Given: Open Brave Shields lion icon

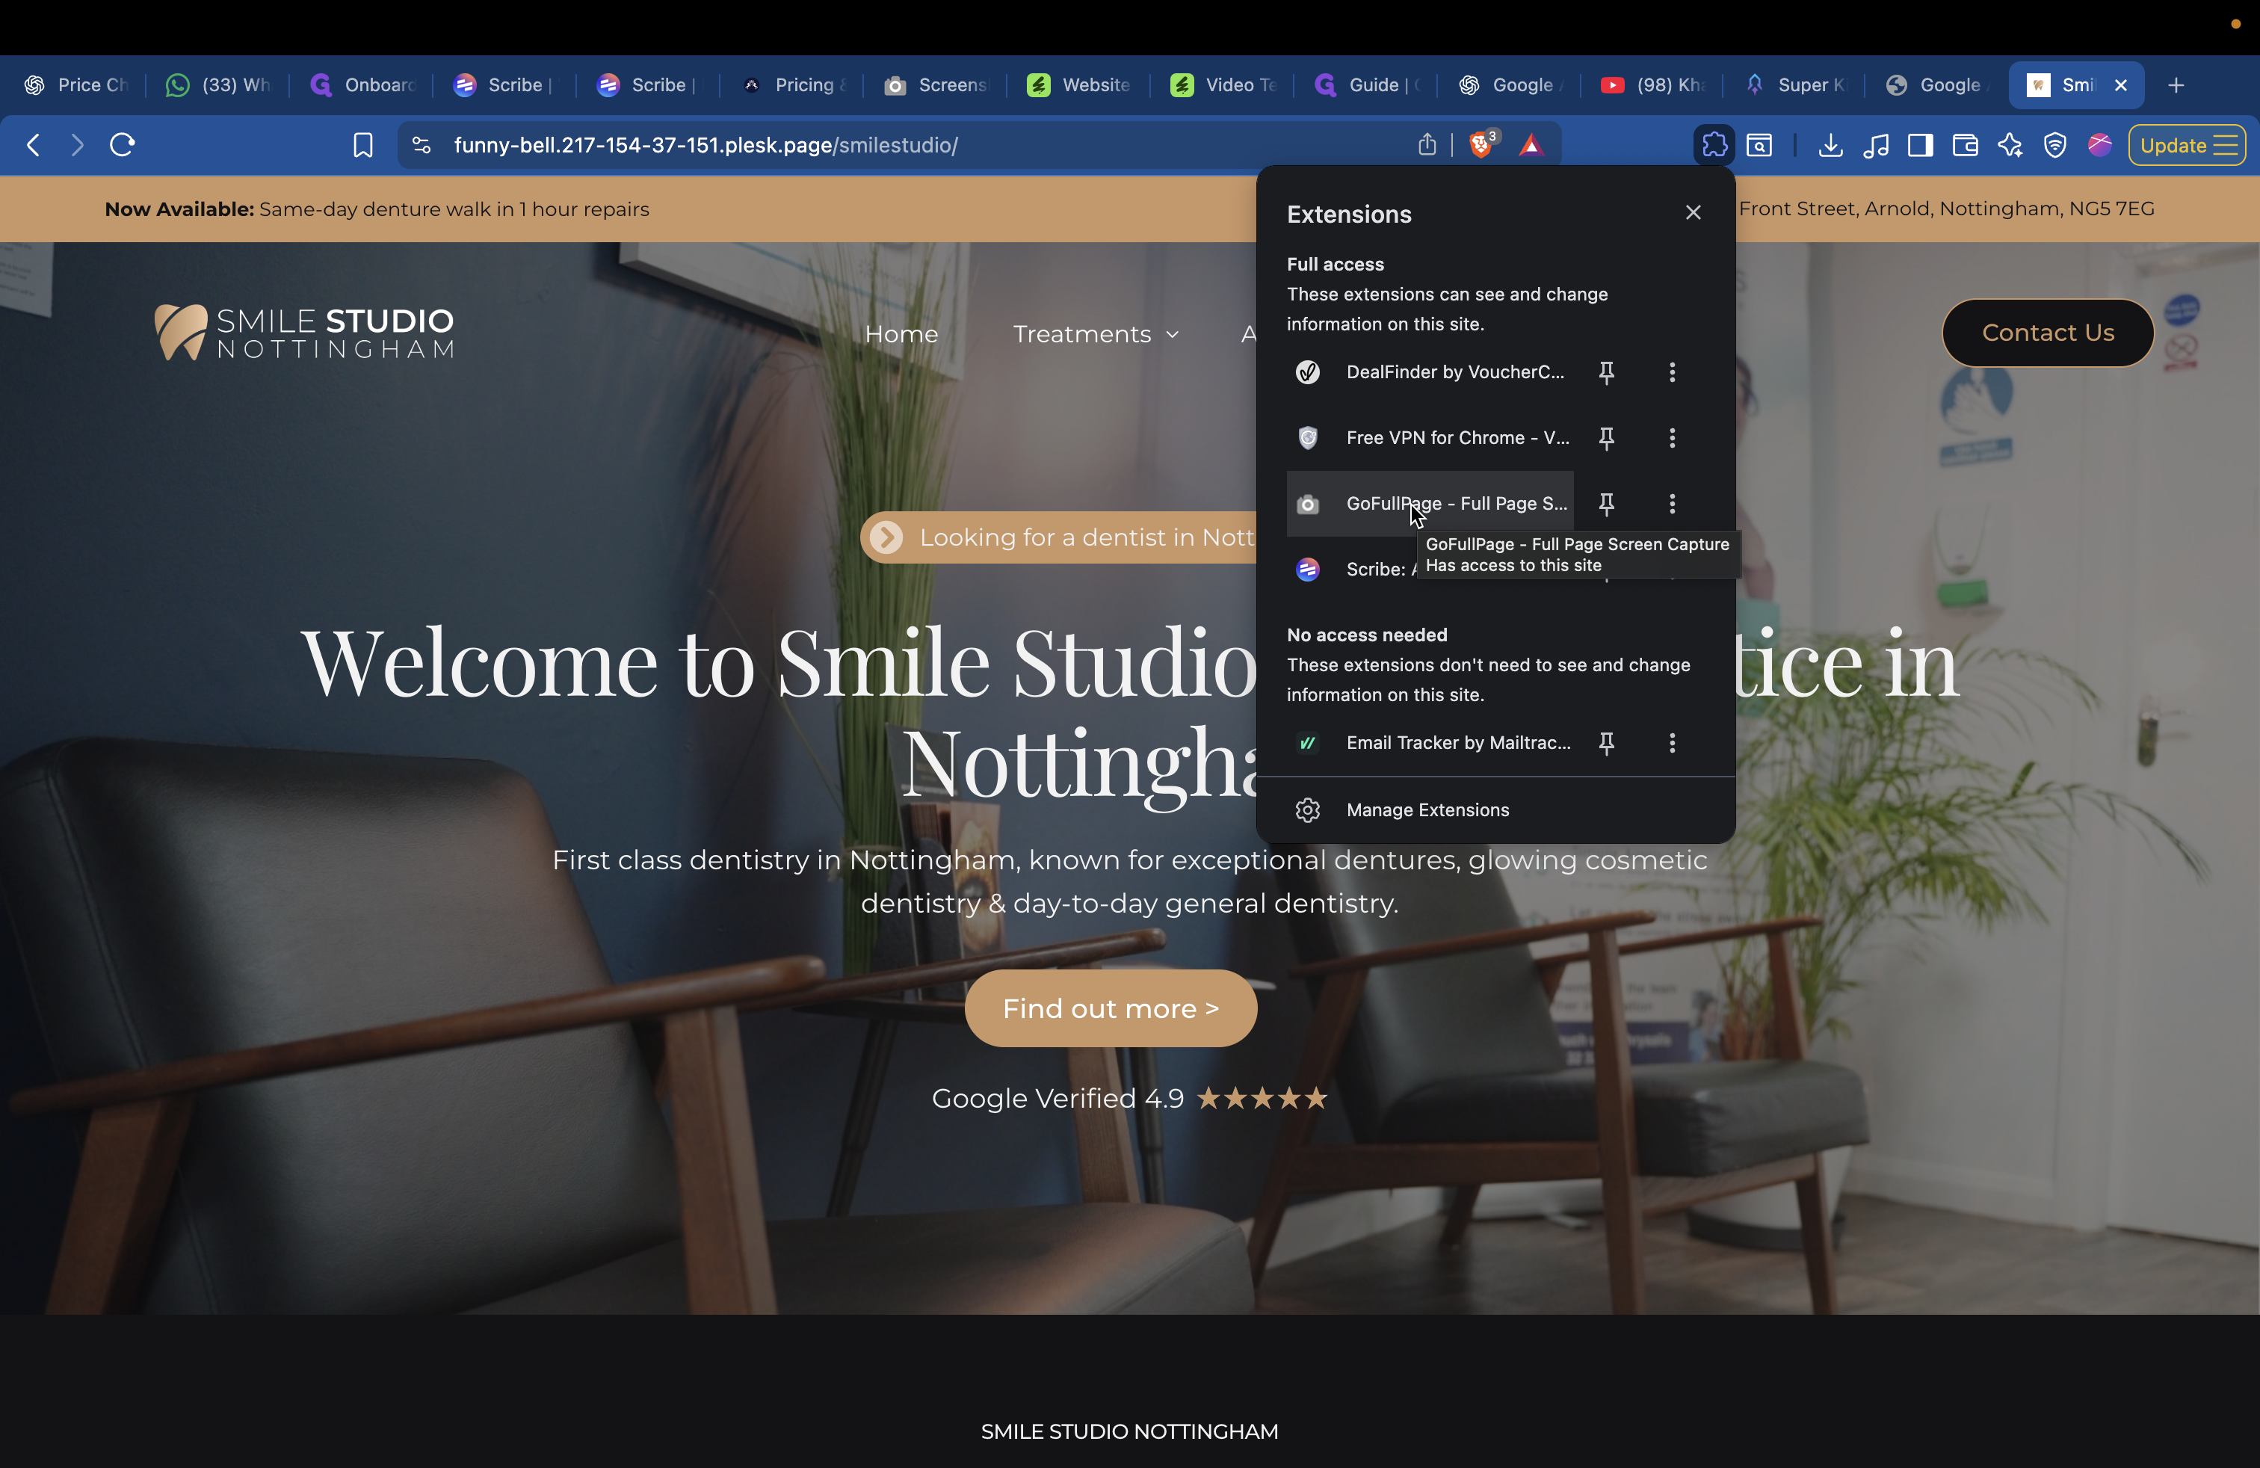Looking at the screenshot, I should (1481, 145).
